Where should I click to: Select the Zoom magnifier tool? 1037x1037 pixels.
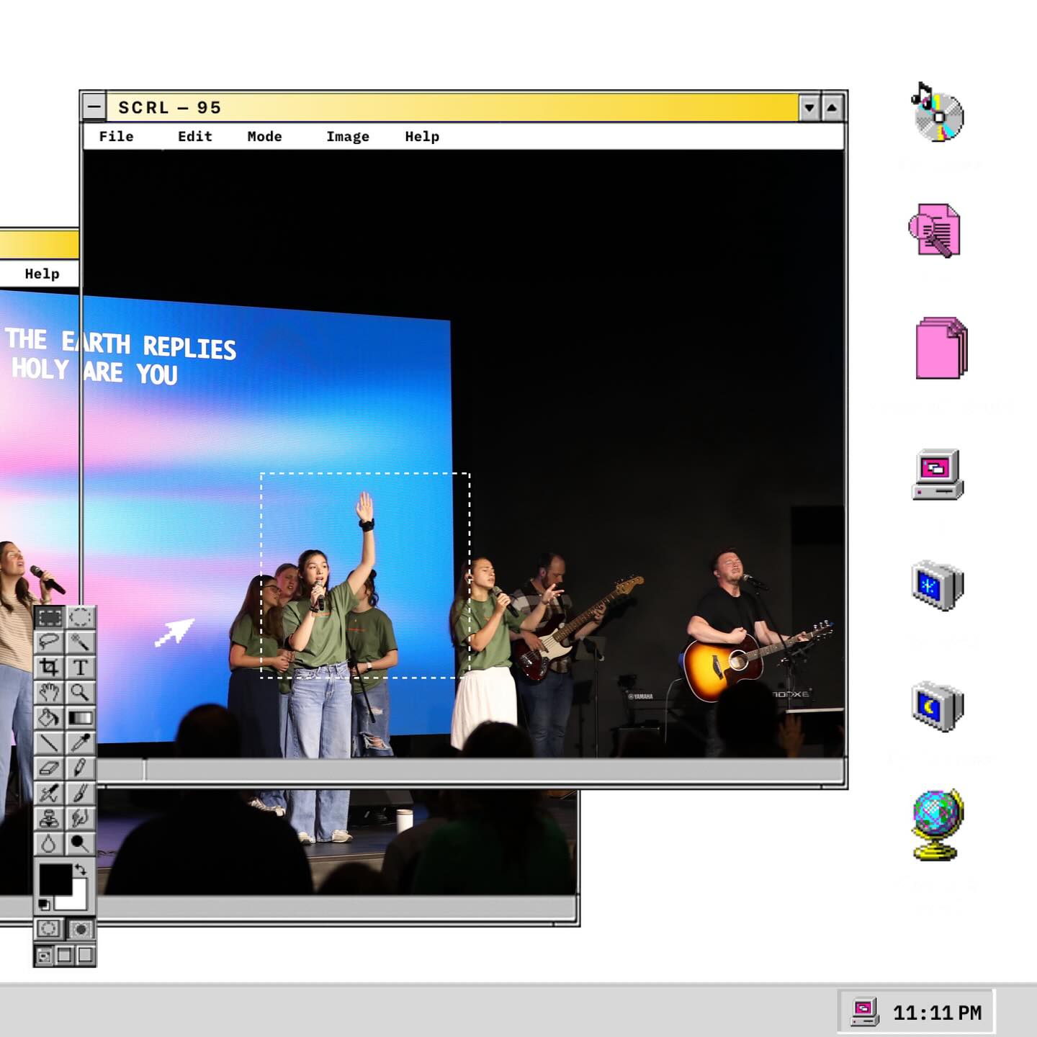(81, 692)
